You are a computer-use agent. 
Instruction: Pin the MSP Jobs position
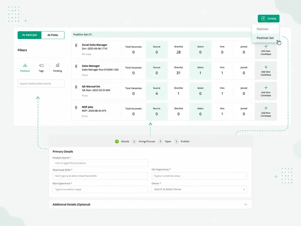coord(76,108)
